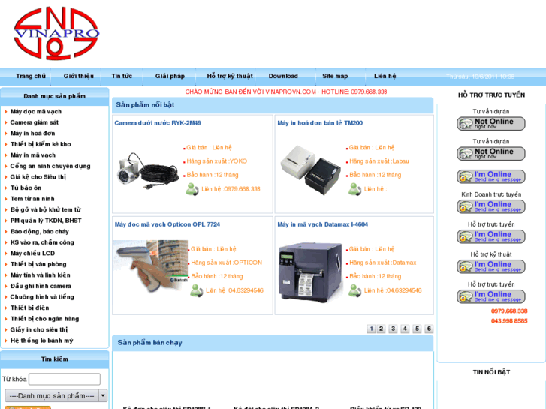Select Máy chiếu LCD category
This screenshot has width=546, height=409.
33,254
